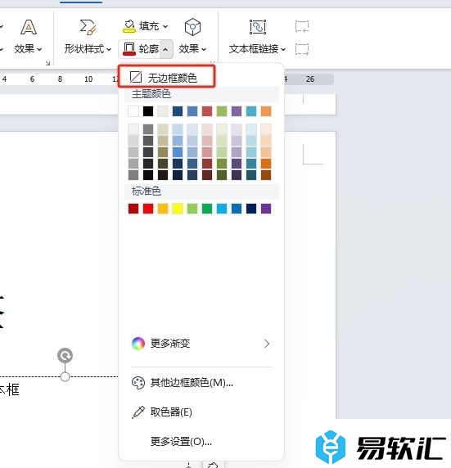Expand the Text Box Link (文本框链接) dropdown

[283, 49]
